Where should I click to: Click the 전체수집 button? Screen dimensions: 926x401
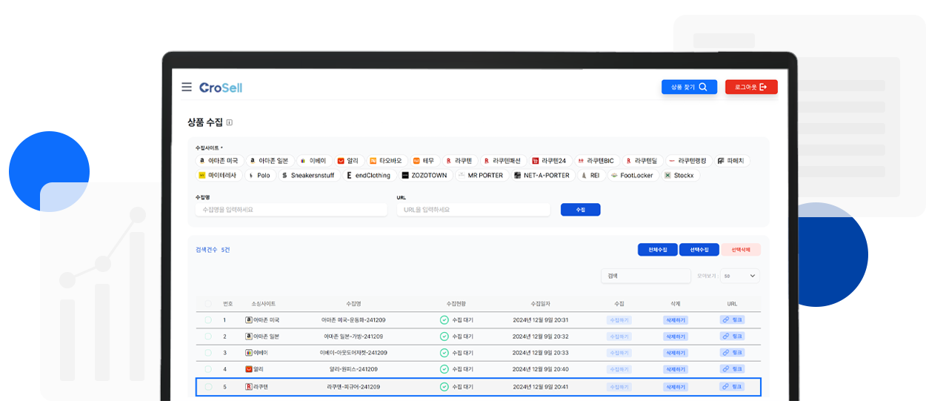coord(657,250)
